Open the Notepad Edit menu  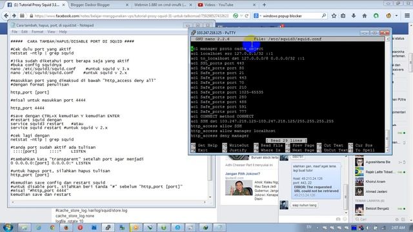point(25,32)
